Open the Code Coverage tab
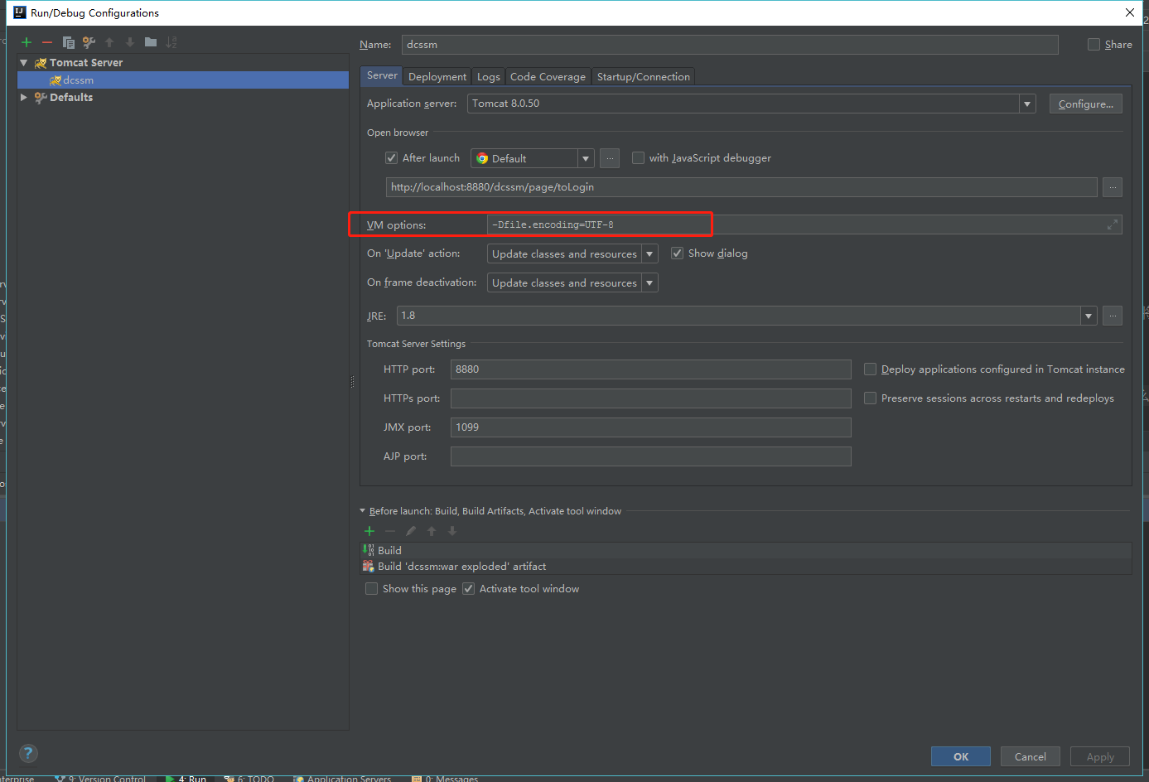Viewport: 1149px width, 782px height. point(548,76)
